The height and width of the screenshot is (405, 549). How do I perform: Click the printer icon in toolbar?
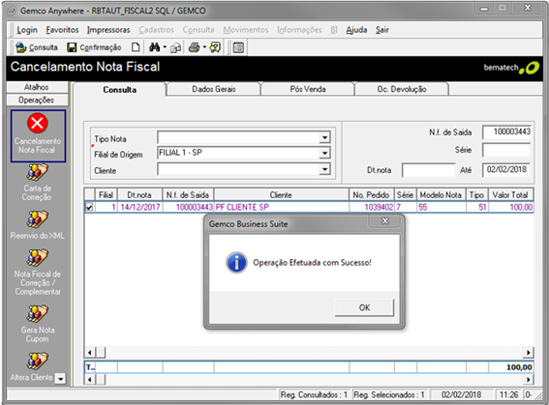coord(194,47)
